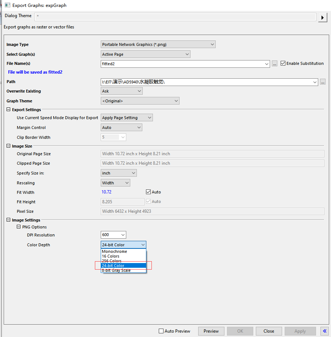
Task: Enable the Auto Preview checkbox
Action: point(160,331)
